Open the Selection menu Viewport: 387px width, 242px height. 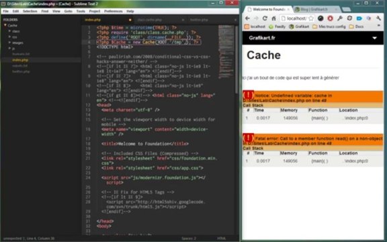[30, 11]
